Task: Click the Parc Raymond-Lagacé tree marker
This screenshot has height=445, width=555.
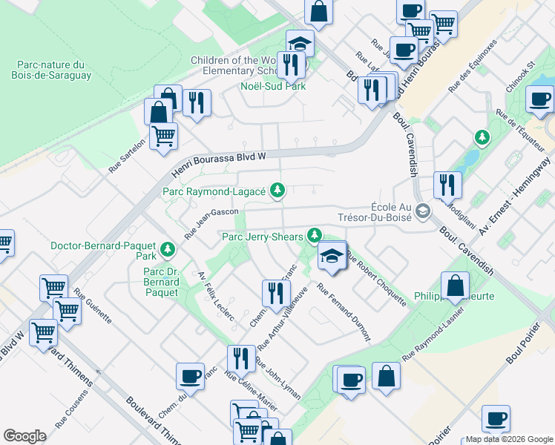Action: point(277,191)
